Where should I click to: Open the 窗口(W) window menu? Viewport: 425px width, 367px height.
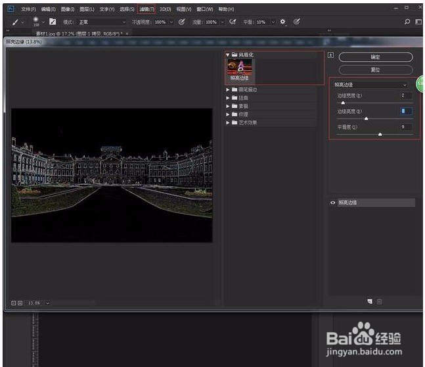point(205,9)
